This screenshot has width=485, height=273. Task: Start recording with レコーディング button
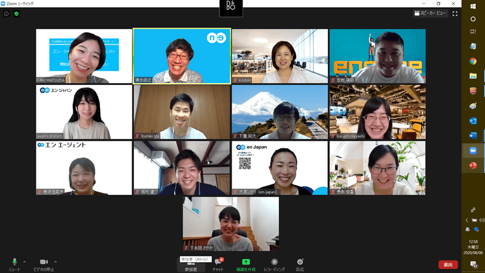click(274, 264)
